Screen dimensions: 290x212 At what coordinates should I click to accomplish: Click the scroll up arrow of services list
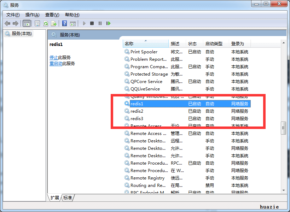284,43
